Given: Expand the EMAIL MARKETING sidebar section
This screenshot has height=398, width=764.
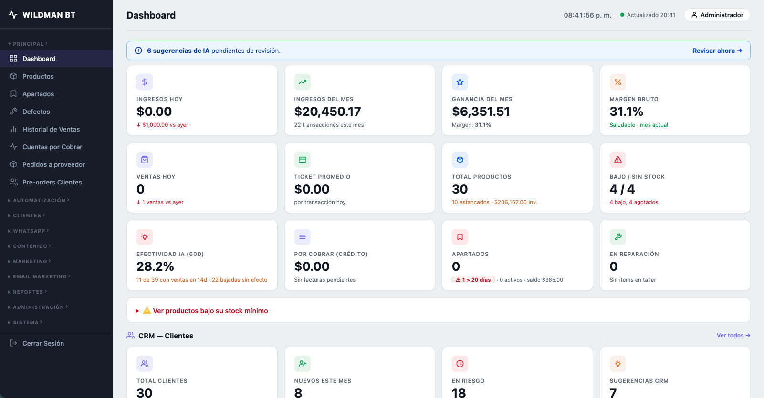Looking at the screenshot, I should 39,276.
